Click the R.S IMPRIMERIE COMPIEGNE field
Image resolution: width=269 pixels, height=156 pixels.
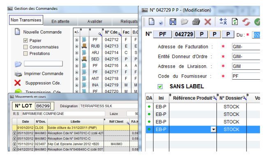tap(63, 114)
